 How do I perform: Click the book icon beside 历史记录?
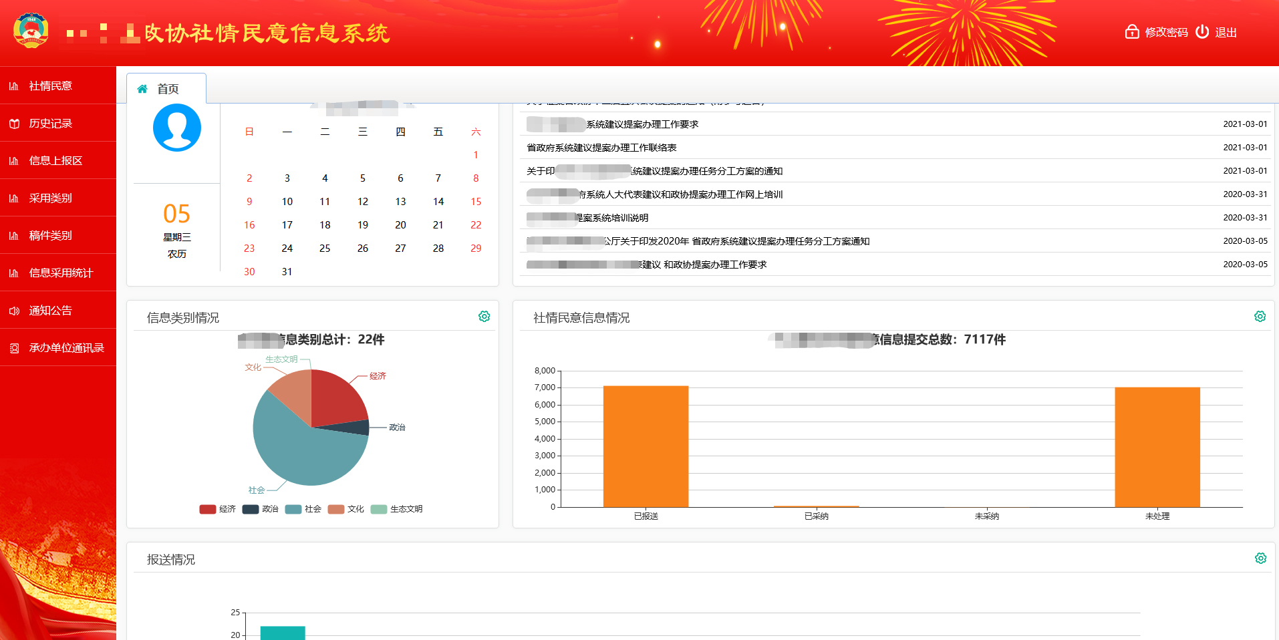point(13,123)
